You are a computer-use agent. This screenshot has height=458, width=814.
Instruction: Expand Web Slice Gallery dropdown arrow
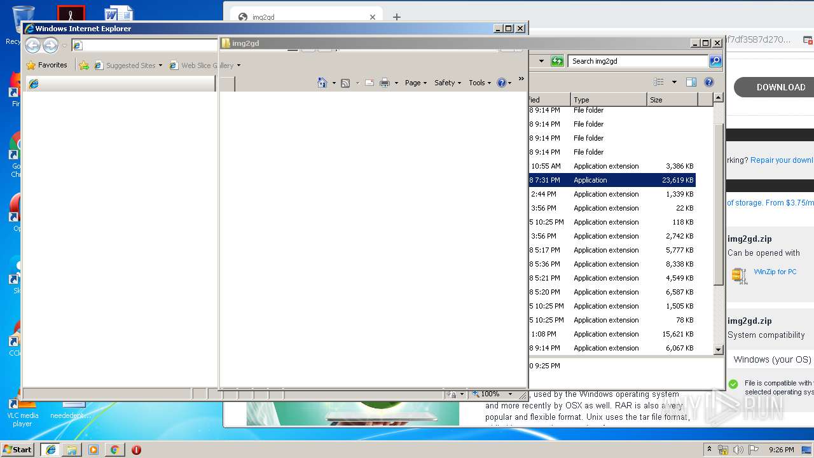coord(238,65)
